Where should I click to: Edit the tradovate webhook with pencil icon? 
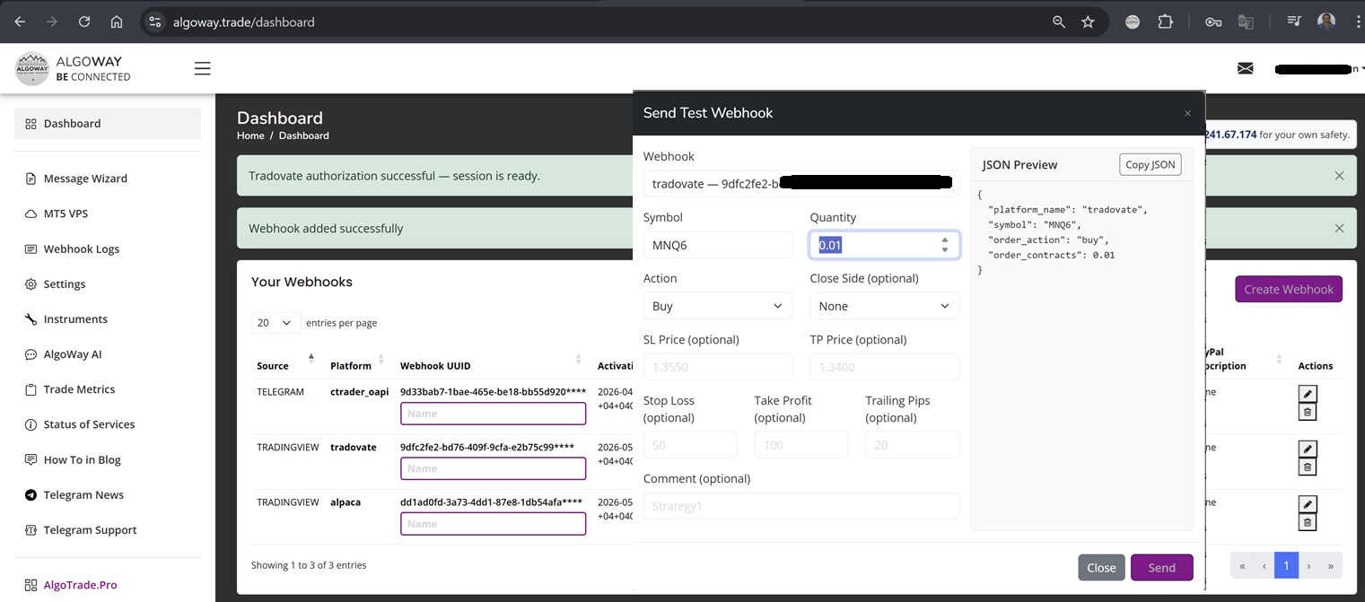click(1308, 449)
